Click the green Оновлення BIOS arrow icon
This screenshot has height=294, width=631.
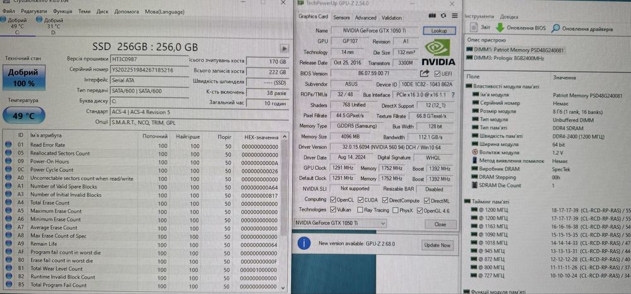[499, 28]
